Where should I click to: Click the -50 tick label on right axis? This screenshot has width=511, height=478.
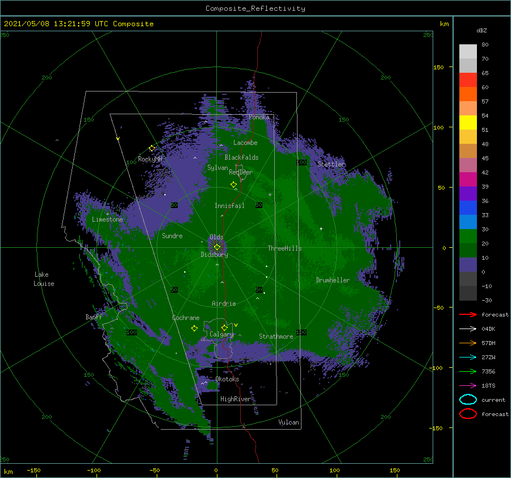(438, 307)
